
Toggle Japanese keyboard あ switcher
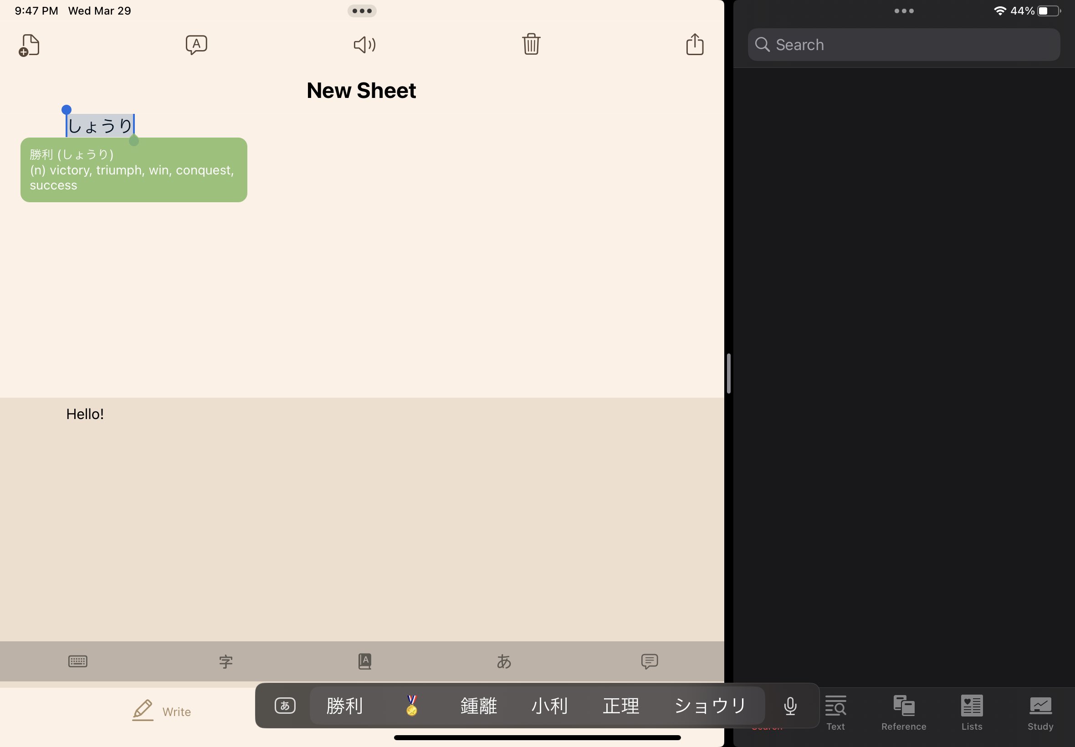coord(285,706)
